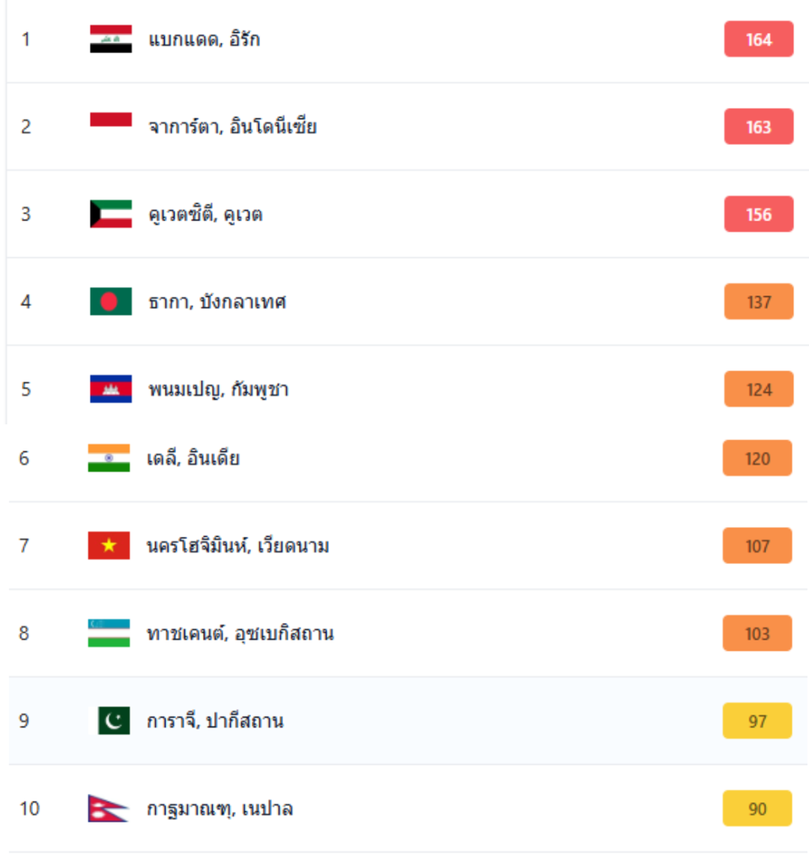The height and width of the screenshot is (860, 809).
Task: Click the Bangladesh flag icon
Action: [x=110, y=302]
